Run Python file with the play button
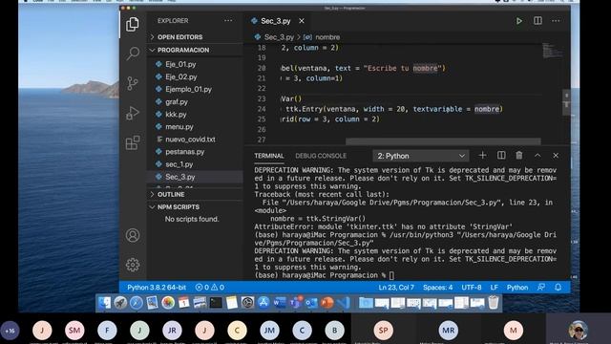 pyautogui.click(x=519, y=21)
